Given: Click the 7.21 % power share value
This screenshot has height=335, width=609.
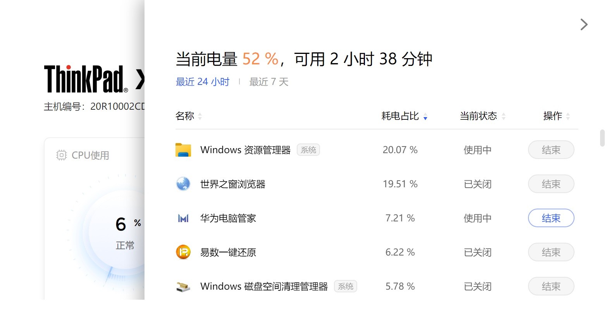Looking at the screenshot, I should [400, 218].
